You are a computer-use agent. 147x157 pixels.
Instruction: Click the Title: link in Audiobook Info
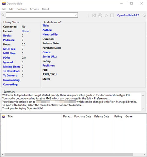pyautogui.click(x=46, y=25)
